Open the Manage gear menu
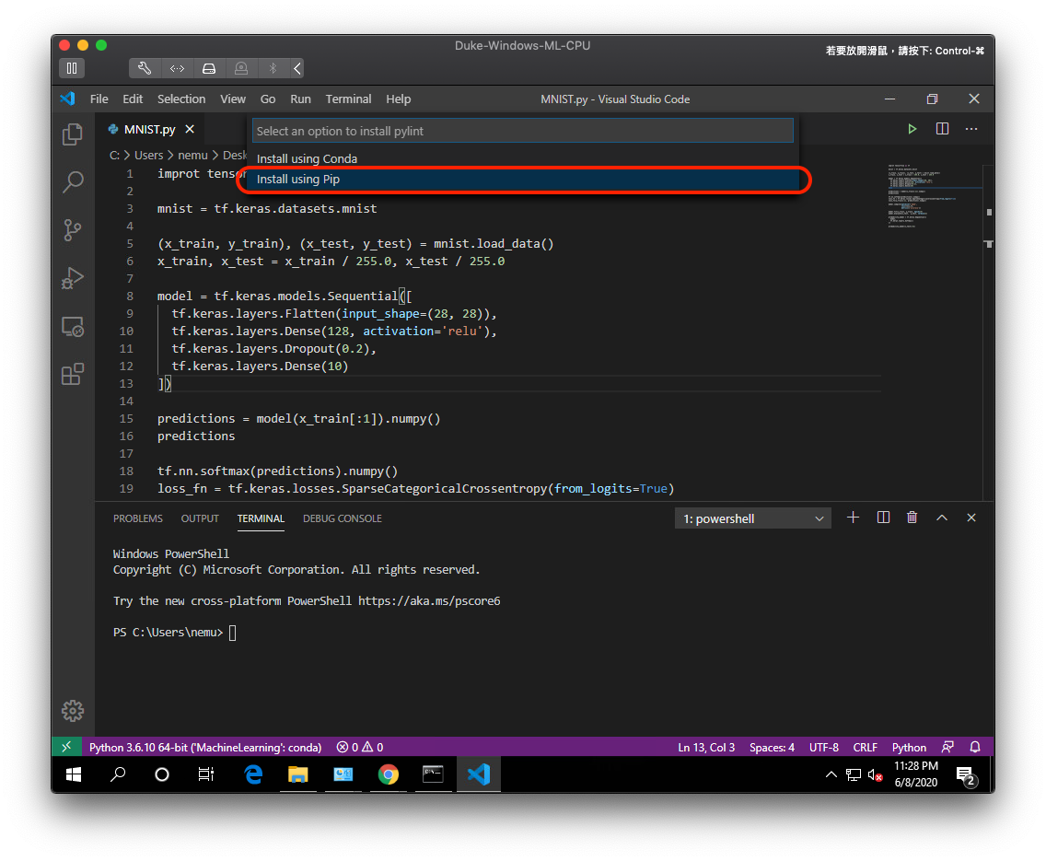 click(x=73, y=710)
